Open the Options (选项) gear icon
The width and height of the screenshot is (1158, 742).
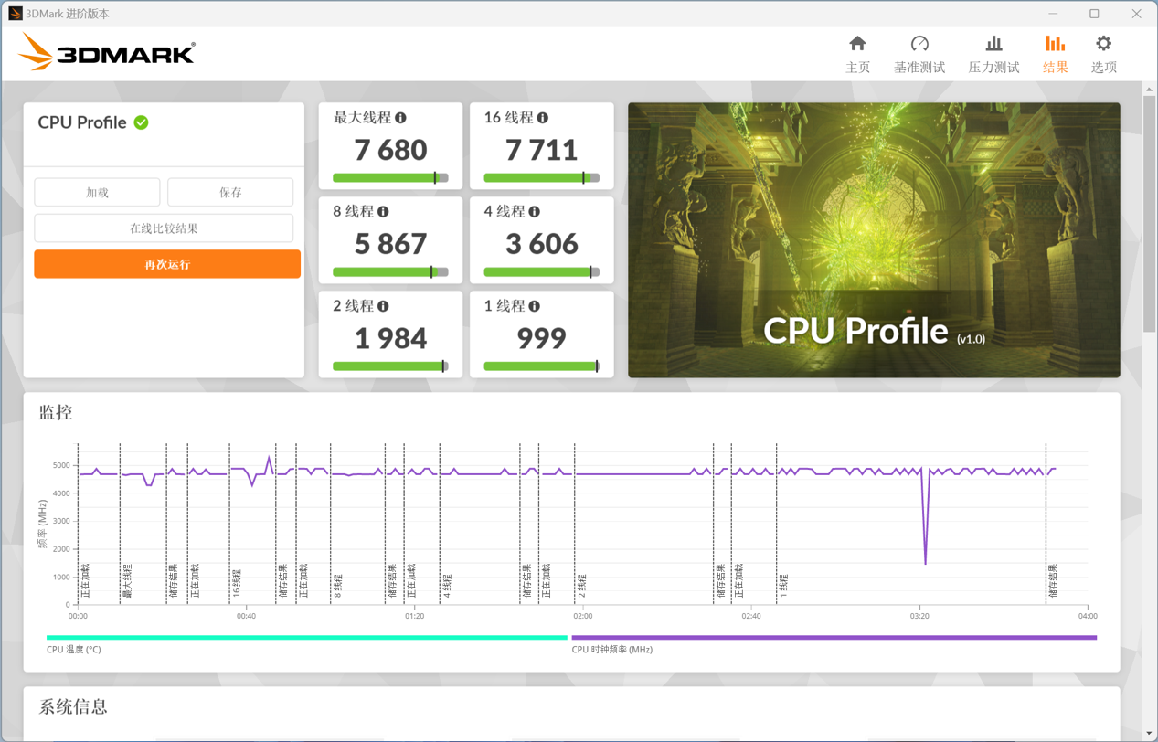[1103, 44]
